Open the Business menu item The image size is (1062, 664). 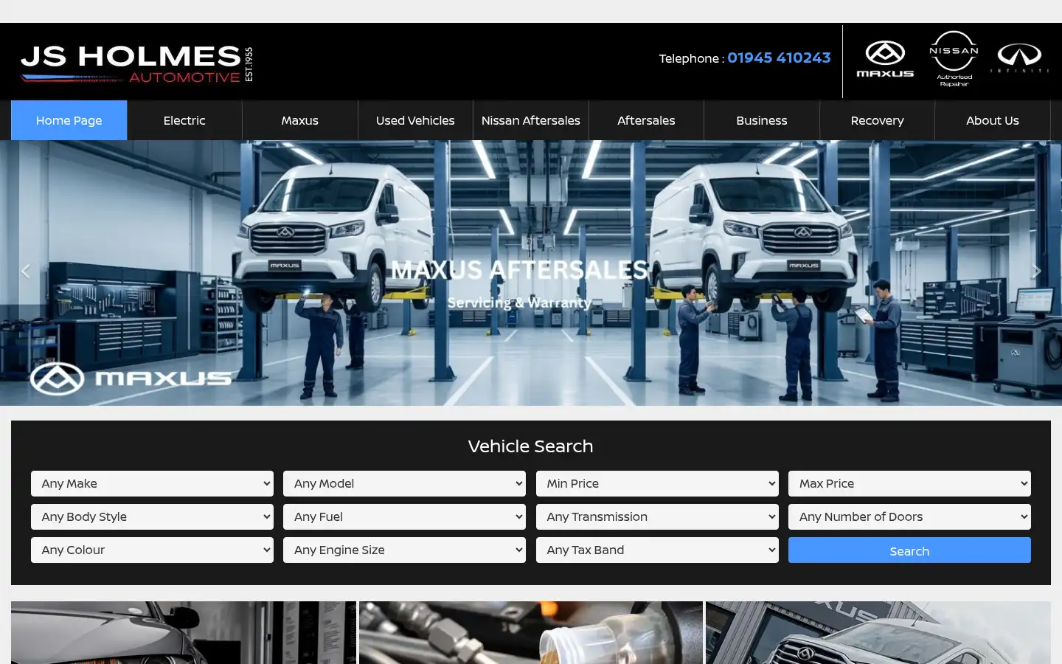(762, 120)
